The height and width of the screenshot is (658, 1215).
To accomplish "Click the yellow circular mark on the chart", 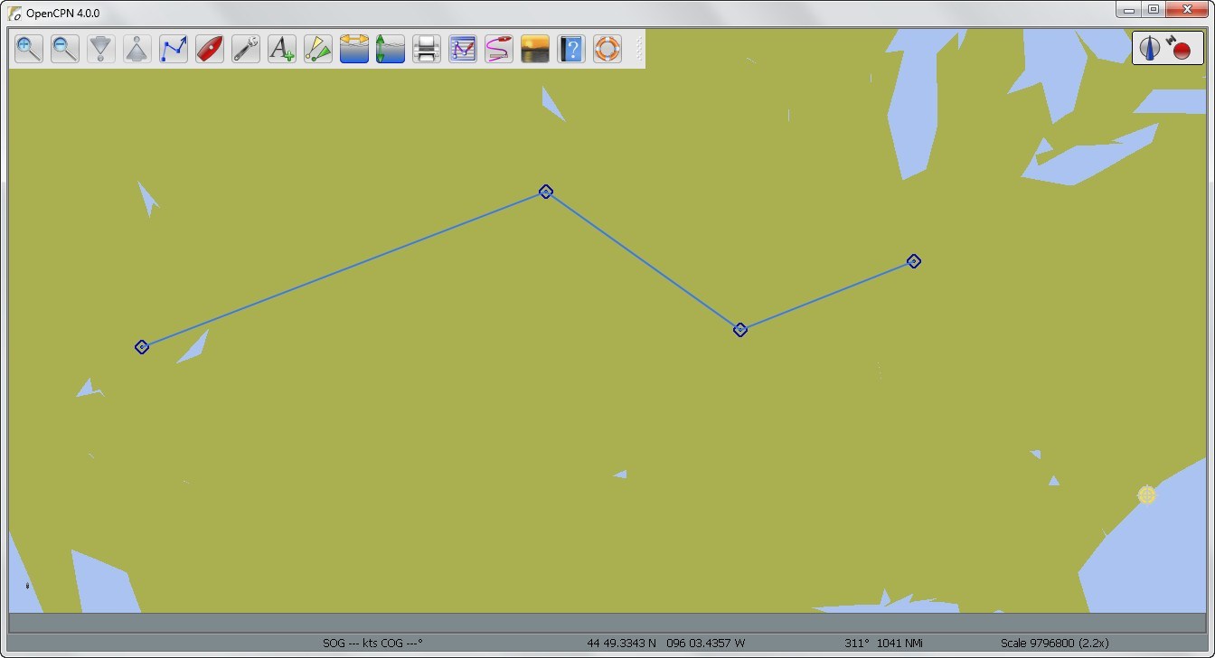I will [1146, 494].
